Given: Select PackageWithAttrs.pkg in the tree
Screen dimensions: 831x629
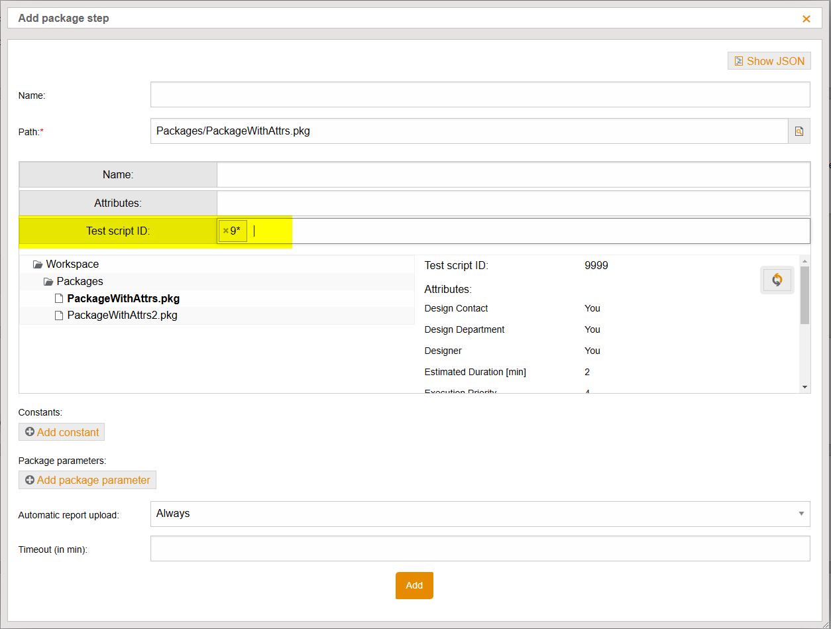Looking at the screenshot, I should click(123, 298).
